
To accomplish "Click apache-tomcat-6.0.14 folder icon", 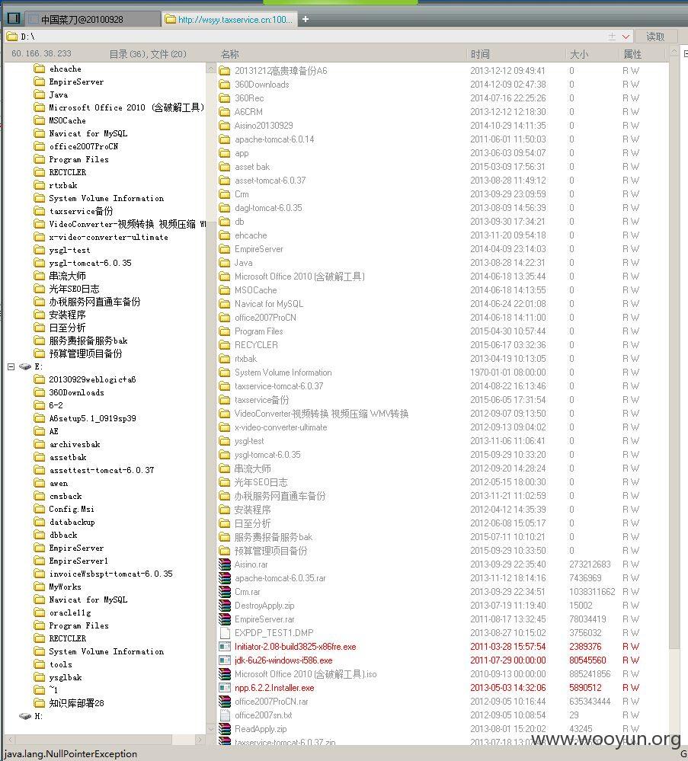I will pyautogui.click(x=224, y=139).
